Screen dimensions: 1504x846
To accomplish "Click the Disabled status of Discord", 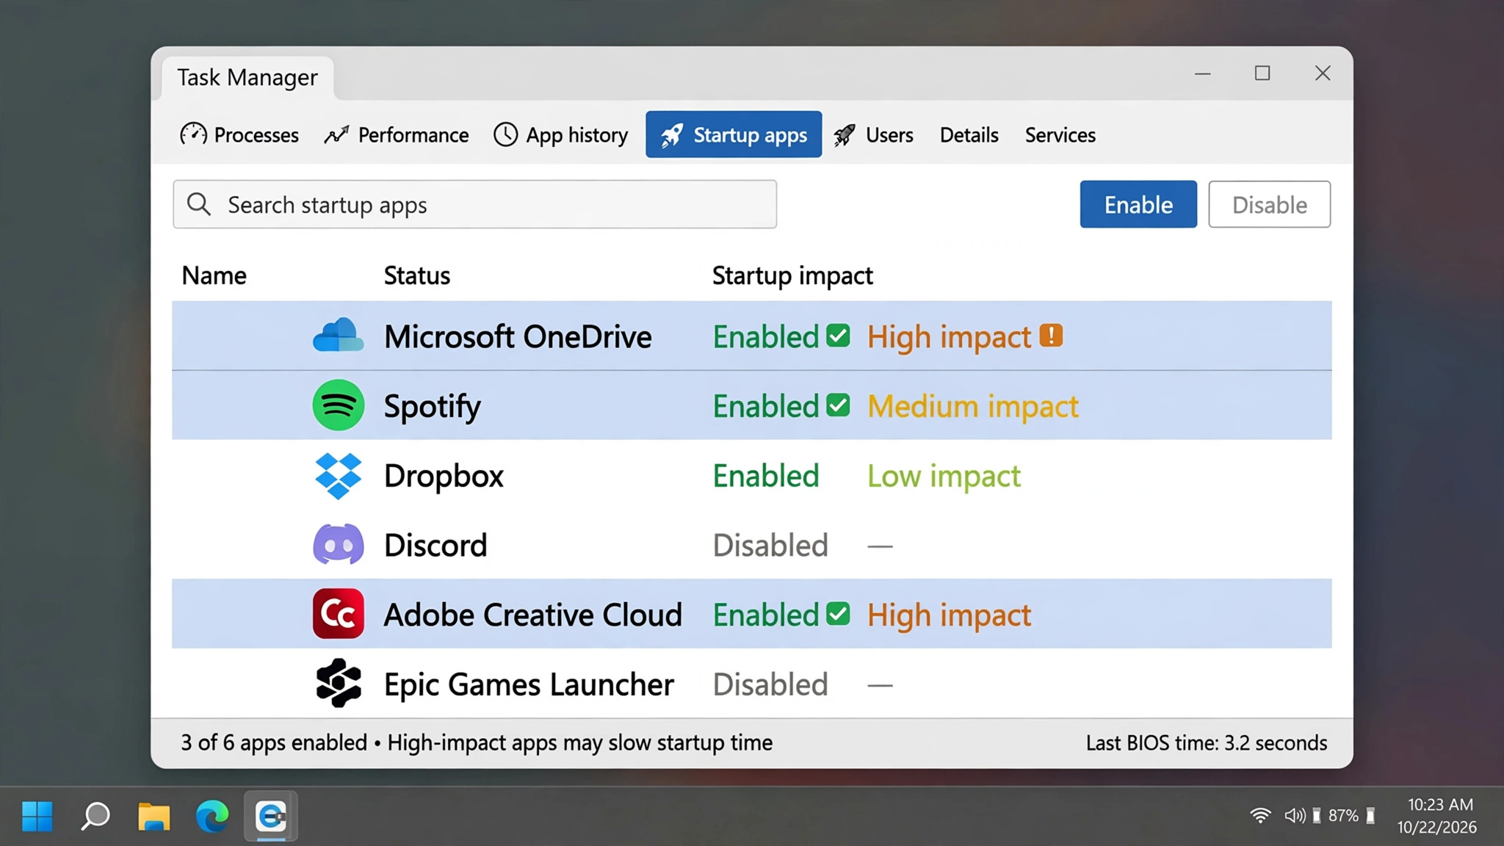I will (770, 545).
